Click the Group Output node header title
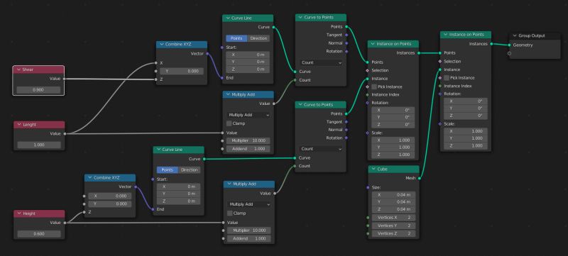This screenshot has width=568, height=256. tap(532, 35)
